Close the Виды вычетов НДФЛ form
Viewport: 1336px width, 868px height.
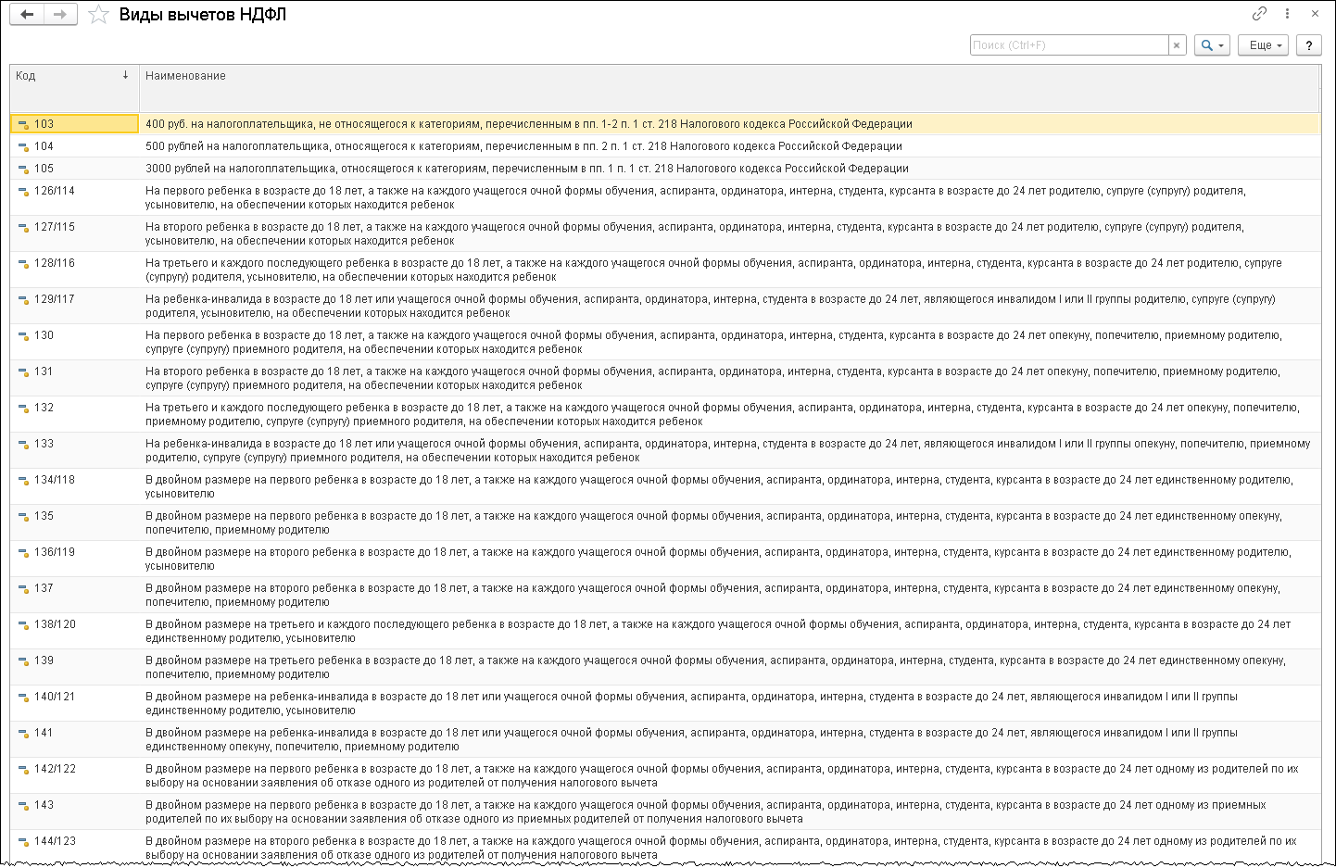(1315, 14)
